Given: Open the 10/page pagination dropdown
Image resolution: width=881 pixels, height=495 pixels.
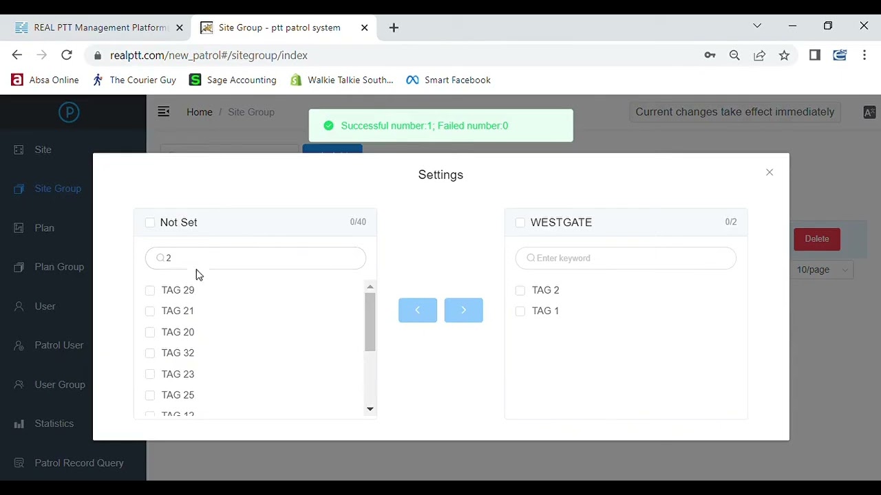Looking at the screenshot, I should pyautogui.click(x=822, y=269).
